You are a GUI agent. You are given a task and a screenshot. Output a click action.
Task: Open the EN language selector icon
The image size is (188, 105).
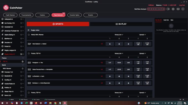183,9
